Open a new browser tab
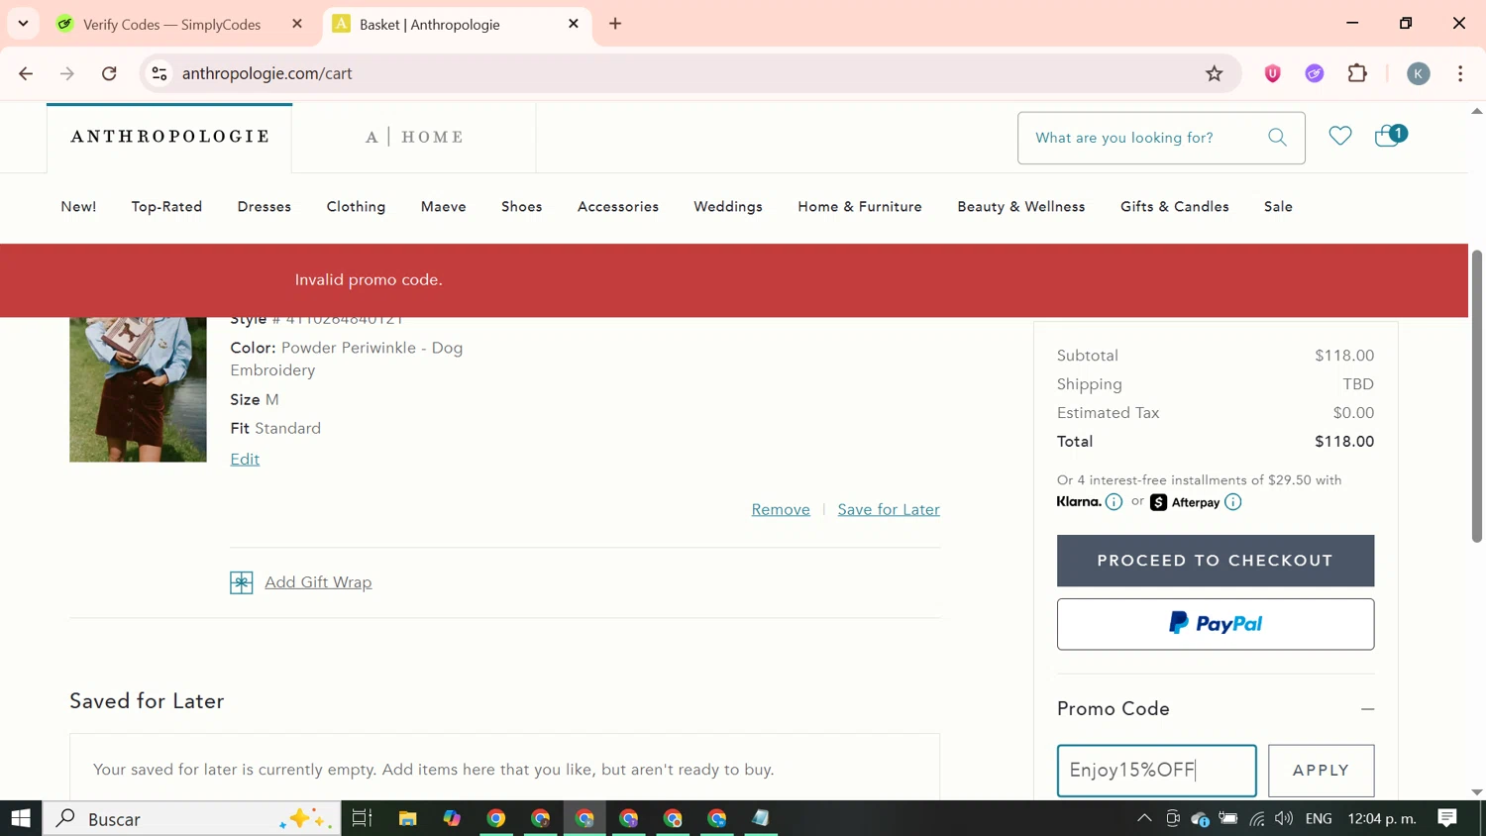This screenshot has height=836, width=1486. 615,24
